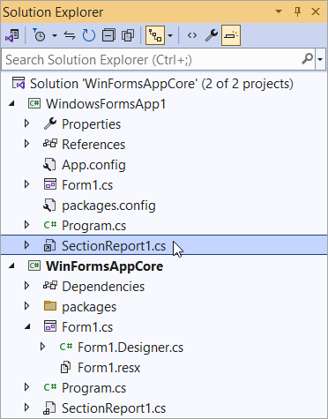
Task: Select App.config file
Action: click(x=93, y=165)
